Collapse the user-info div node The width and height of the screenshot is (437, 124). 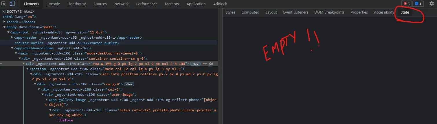31,74
